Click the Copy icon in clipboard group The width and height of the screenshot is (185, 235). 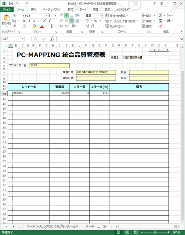tap(14, 21)
